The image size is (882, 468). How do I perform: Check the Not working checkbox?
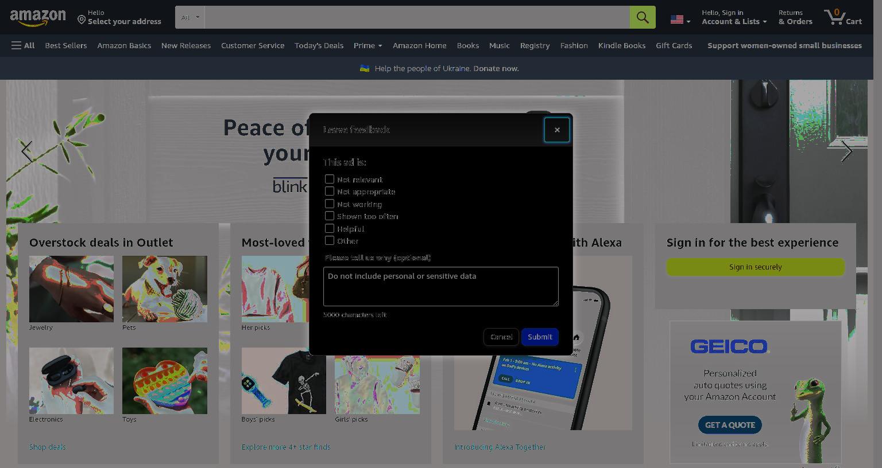click(x=330, y=204)
